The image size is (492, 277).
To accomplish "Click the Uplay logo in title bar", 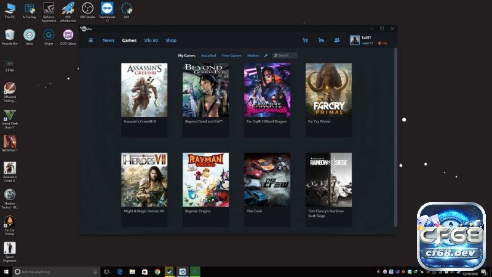I will click(86, 29).
